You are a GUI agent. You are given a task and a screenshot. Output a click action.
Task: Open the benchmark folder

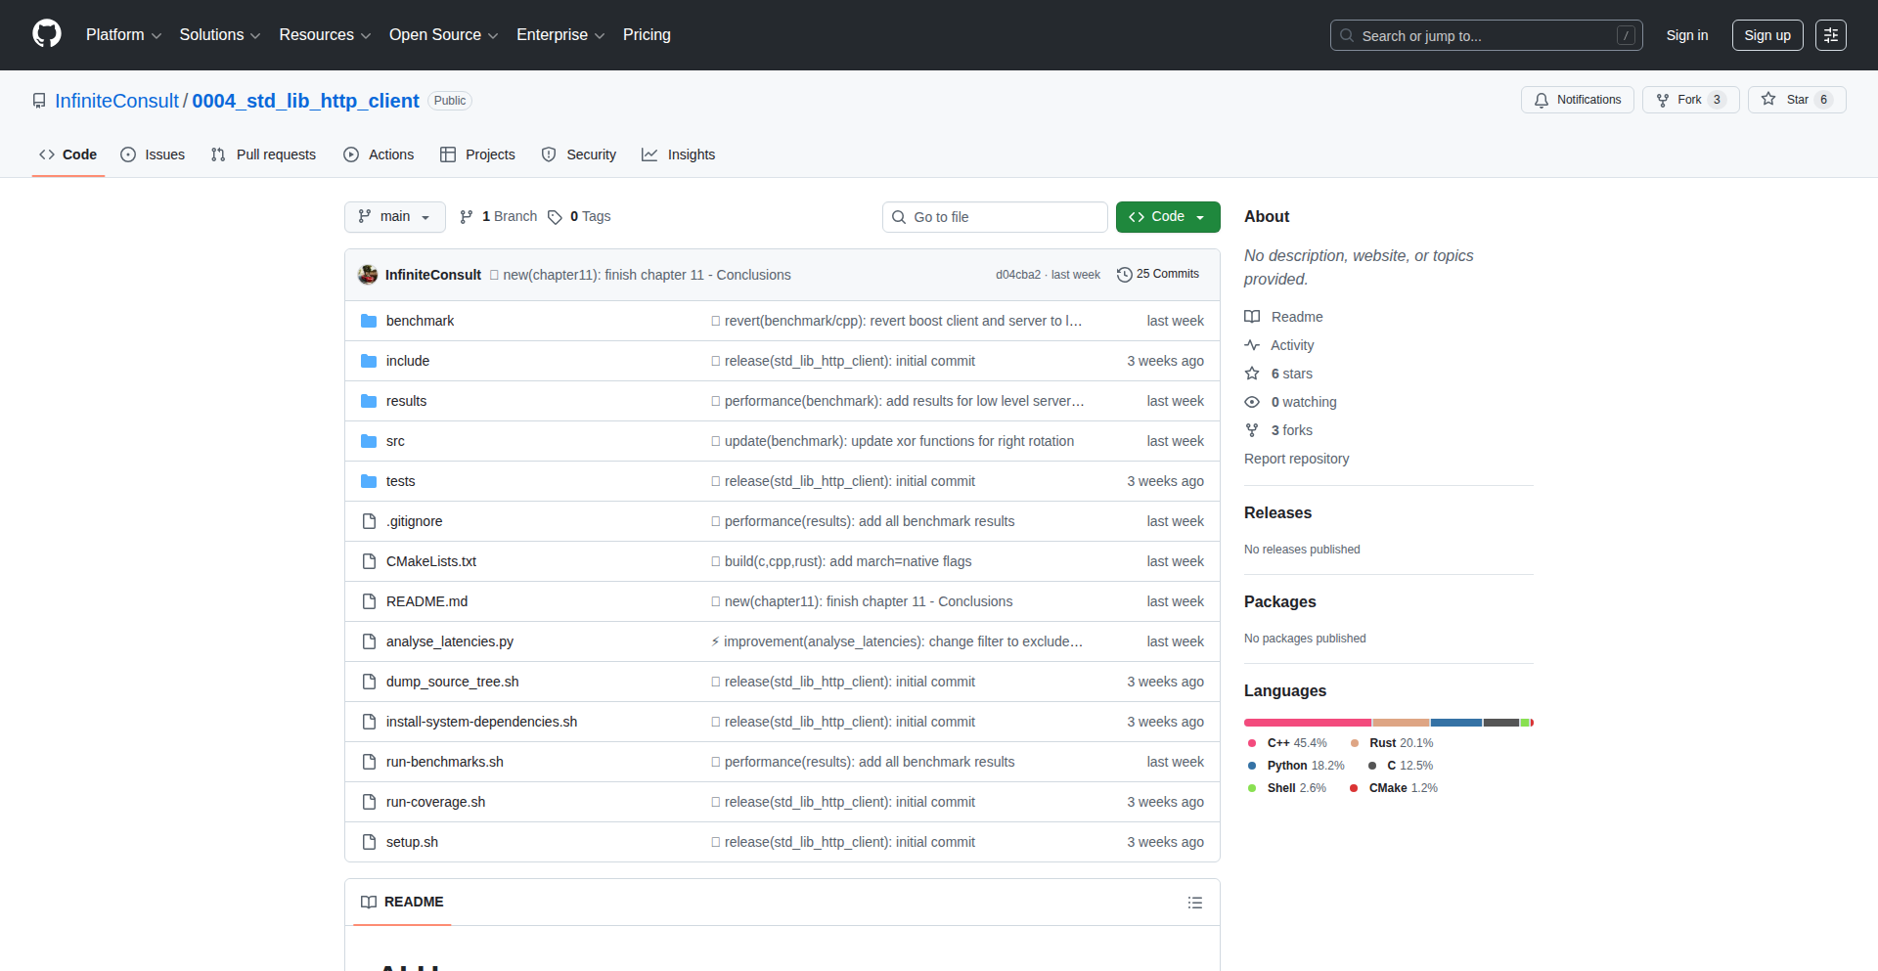pos(420,321)
